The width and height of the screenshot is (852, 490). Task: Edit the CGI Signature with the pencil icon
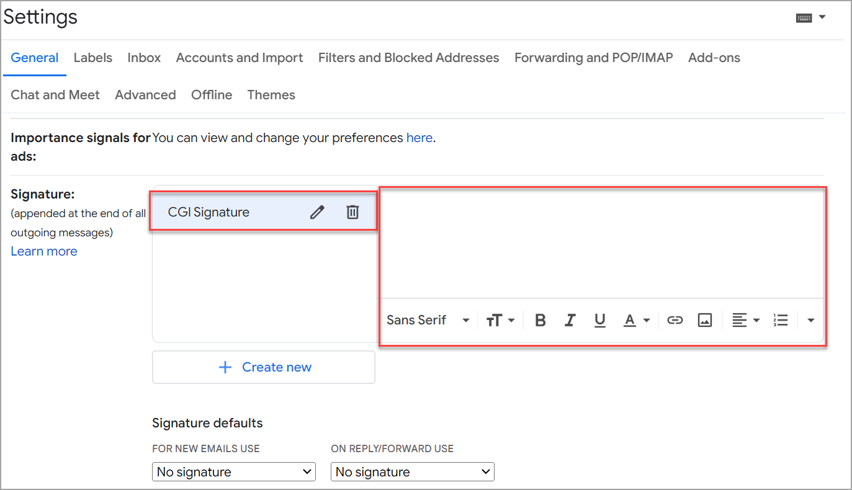point(317,212)
